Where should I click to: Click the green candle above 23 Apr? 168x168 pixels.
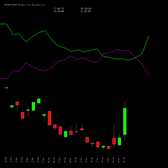click(119, 141)
